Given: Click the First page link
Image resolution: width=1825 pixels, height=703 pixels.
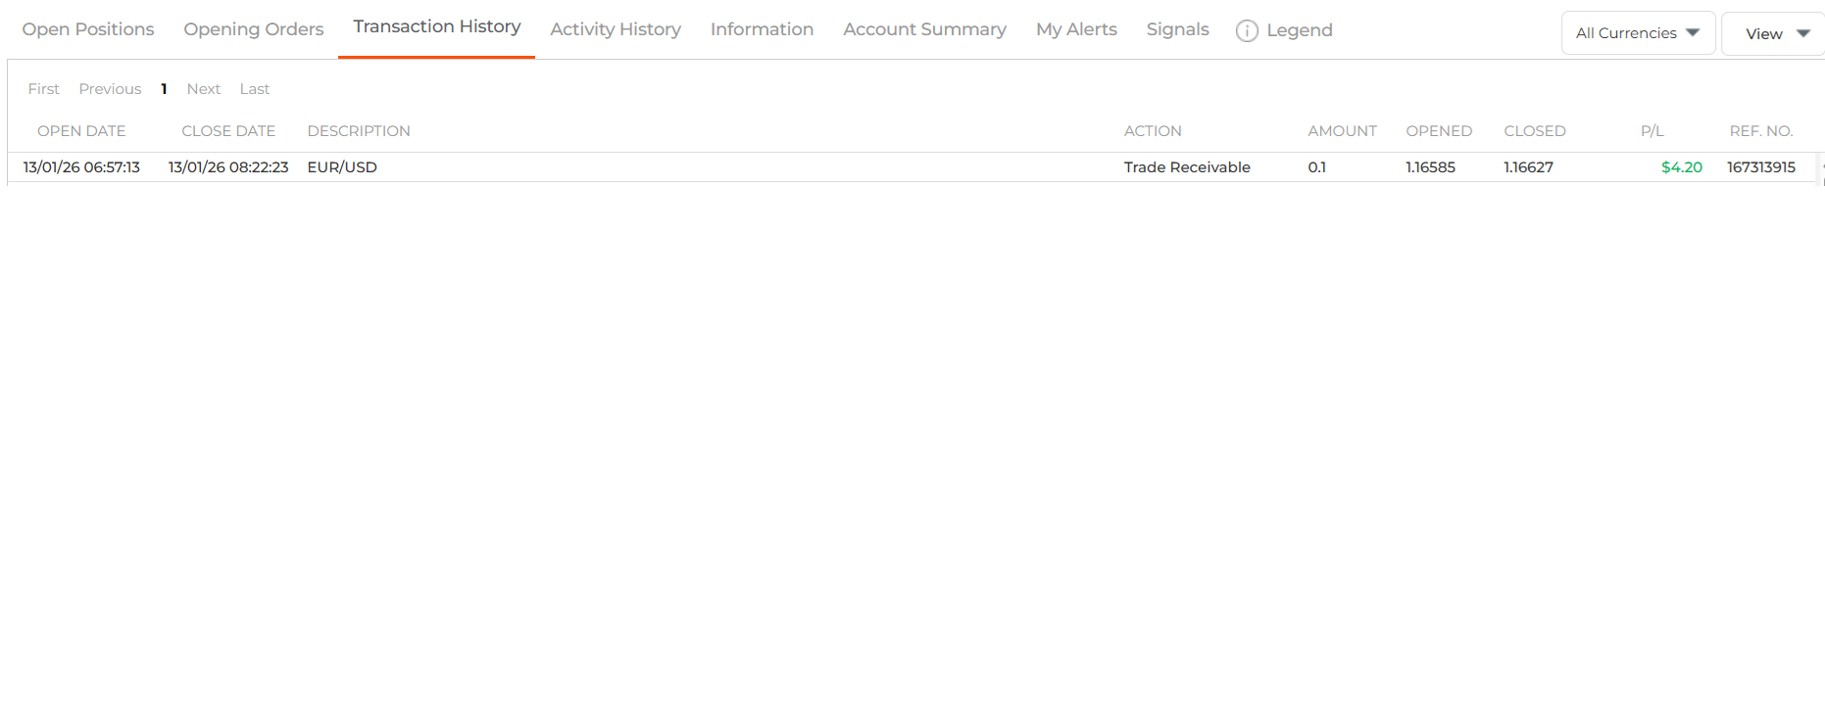Looking at the screenshot, I should click(x=43, y=89).
